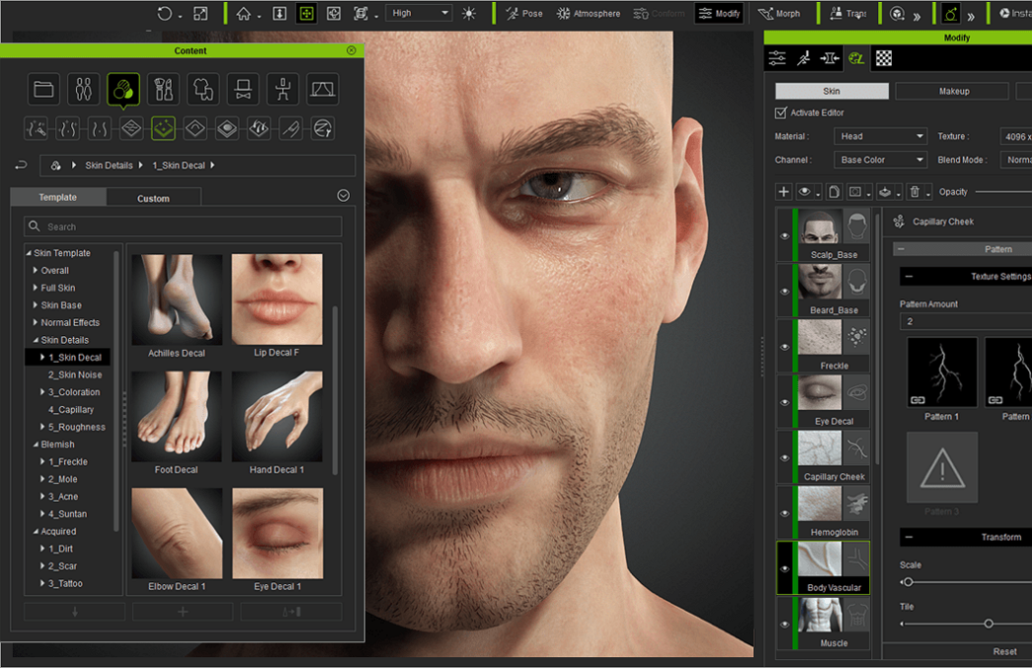Switch to the Makeup tab
Screen dimensions: 1032x668
pos(952,91)
